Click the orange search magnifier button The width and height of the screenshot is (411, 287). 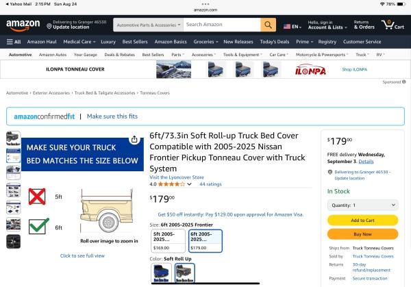pos(269,25)
